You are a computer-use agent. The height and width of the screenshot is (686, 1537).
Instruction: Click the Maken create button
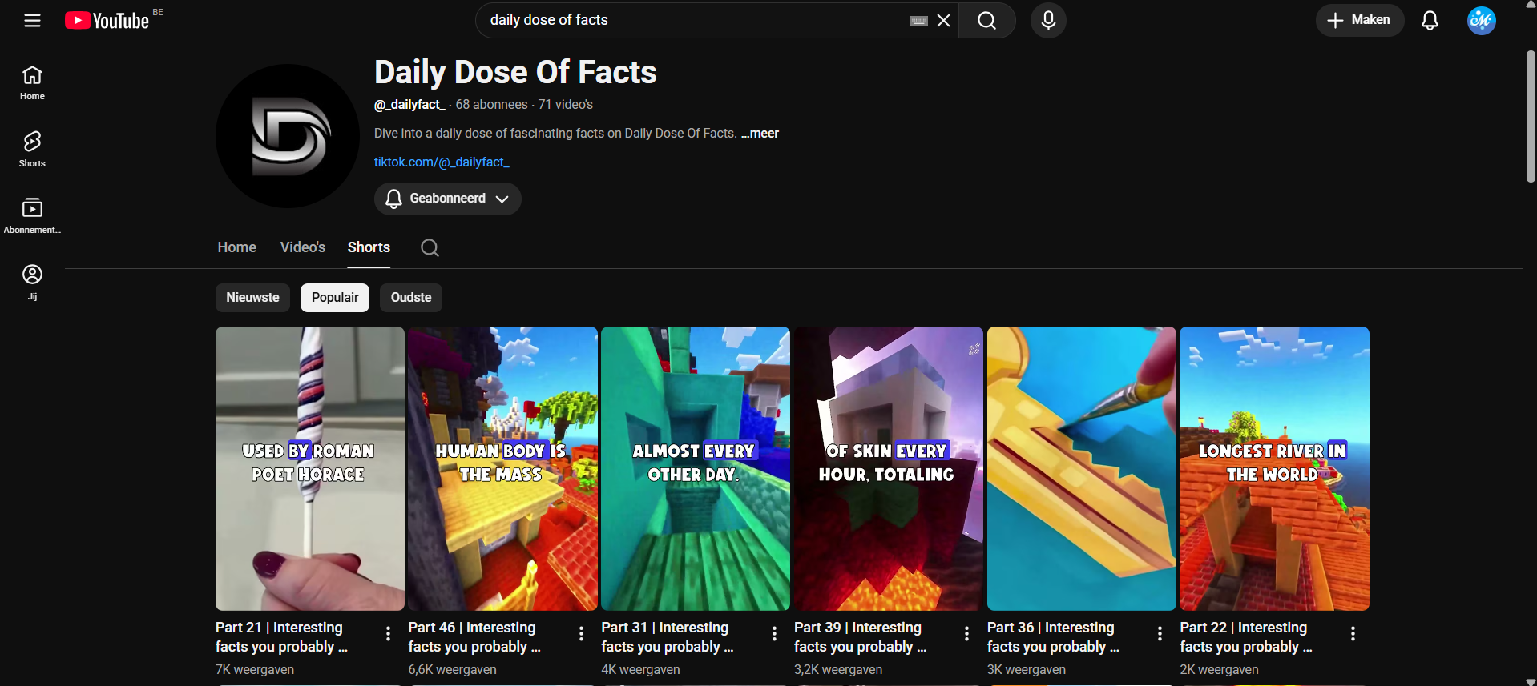point(1360,21)
